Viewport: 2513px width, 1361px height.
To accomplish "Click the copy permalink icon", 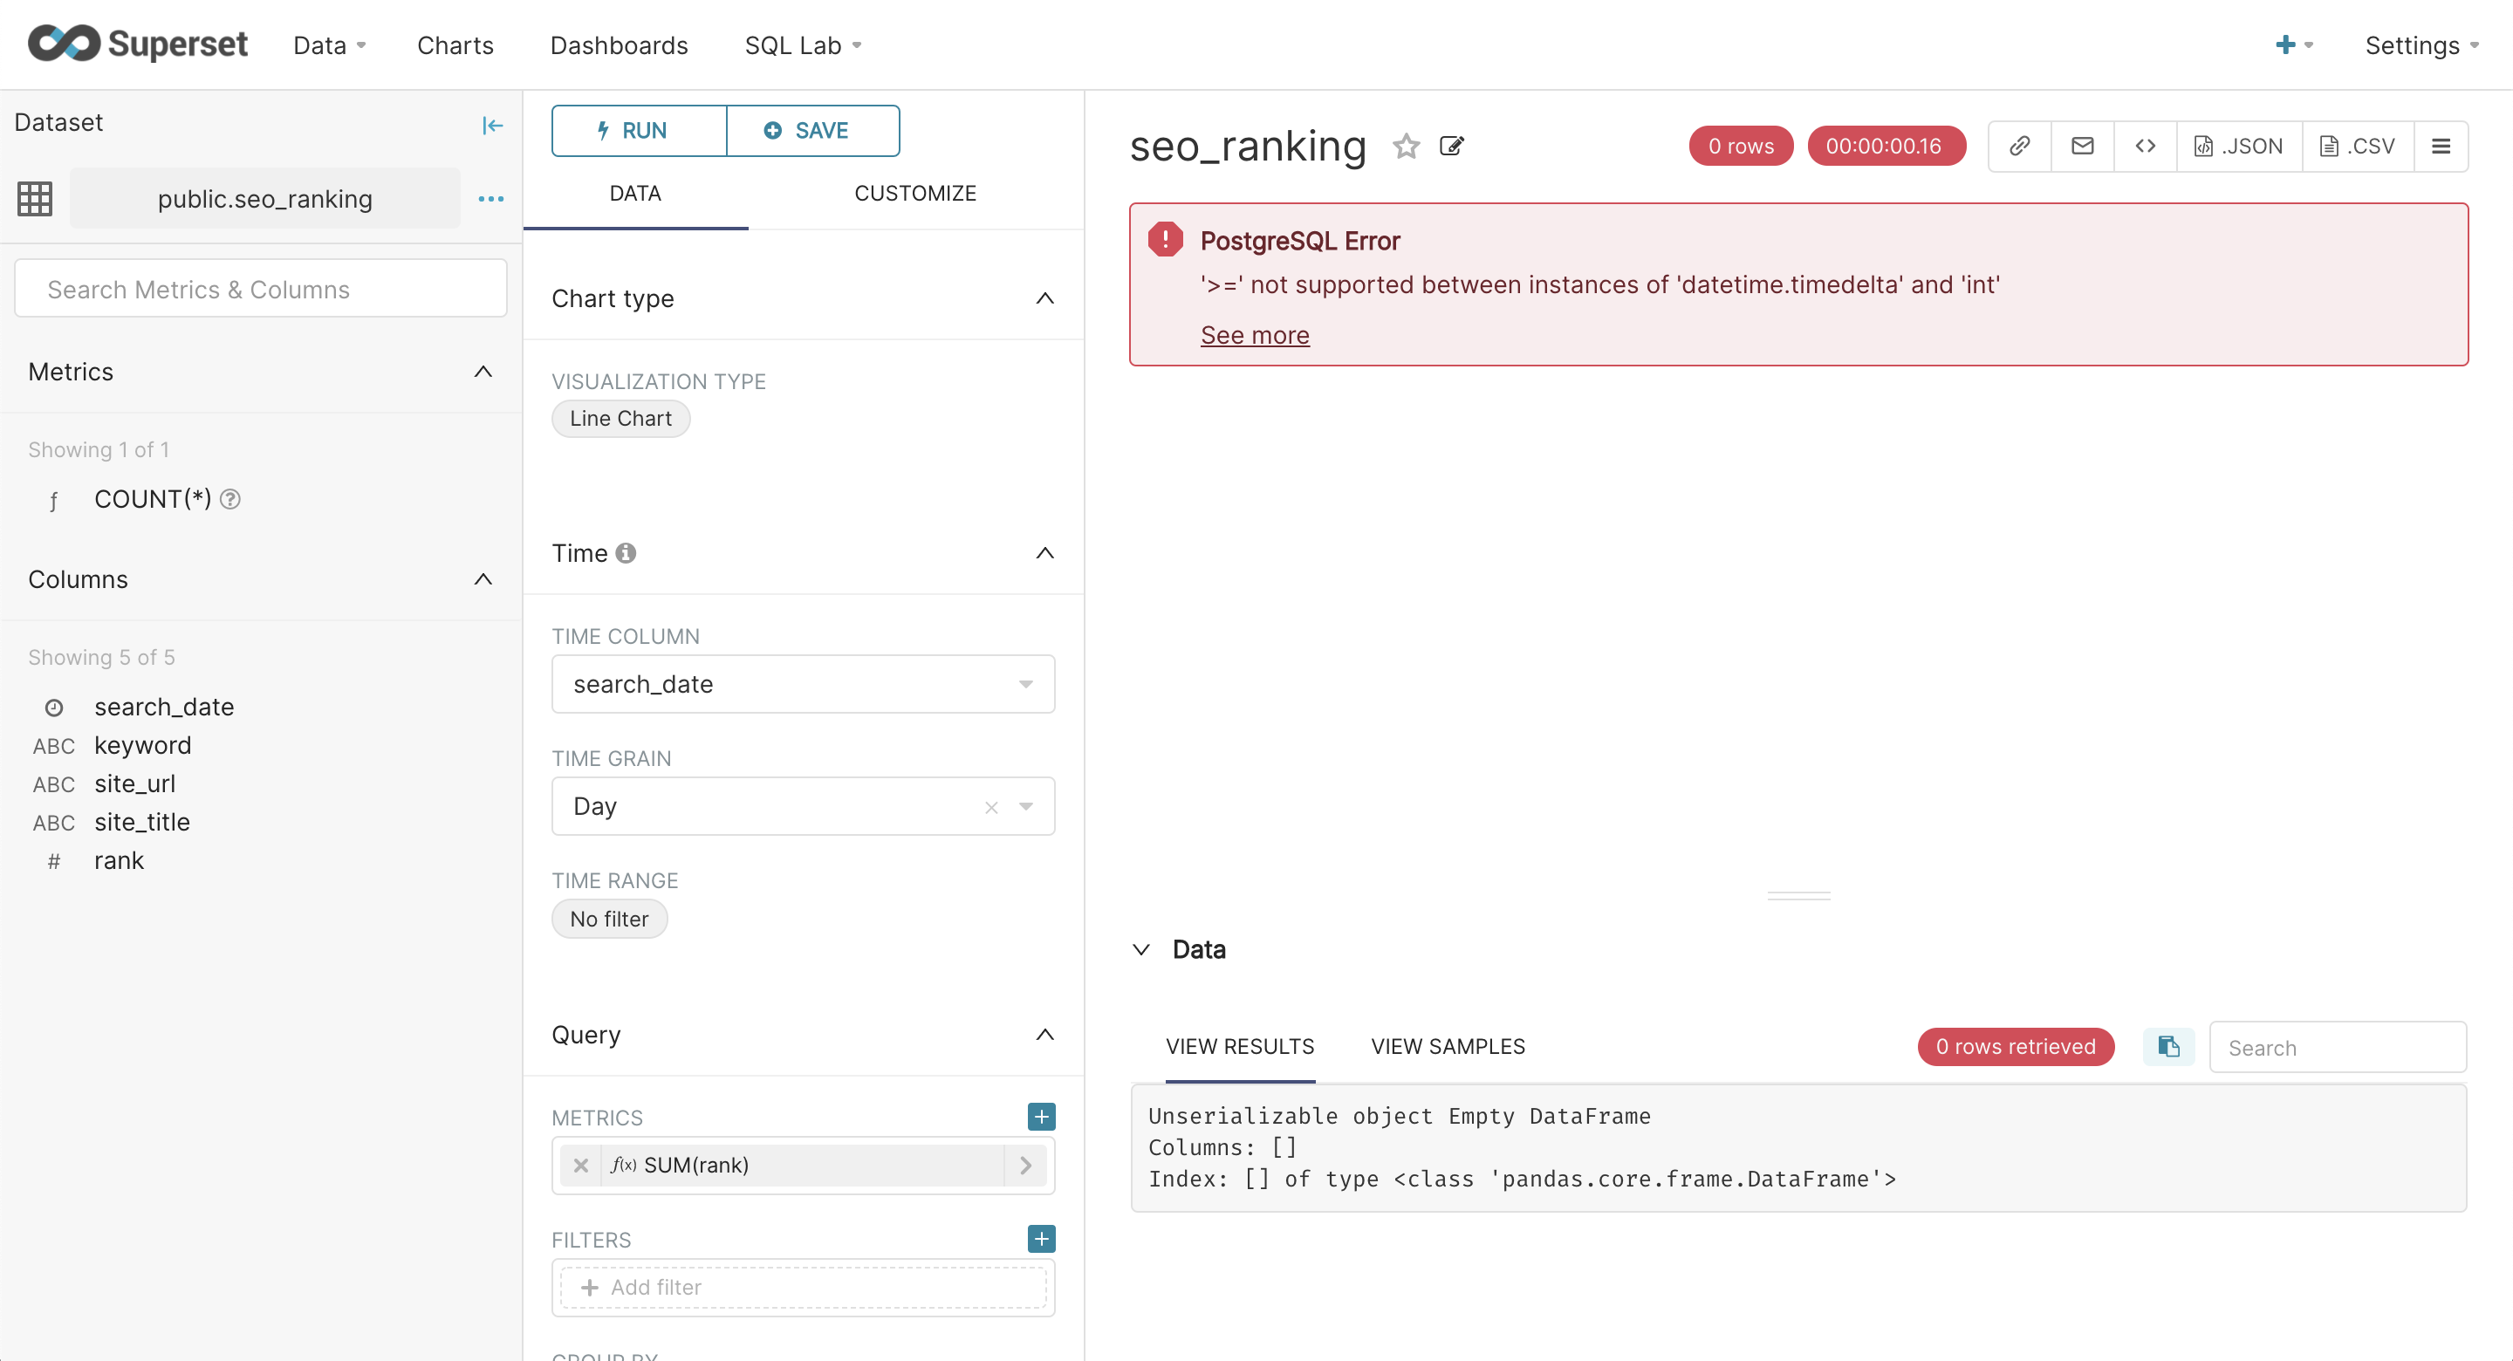I will click(2019, 146).
